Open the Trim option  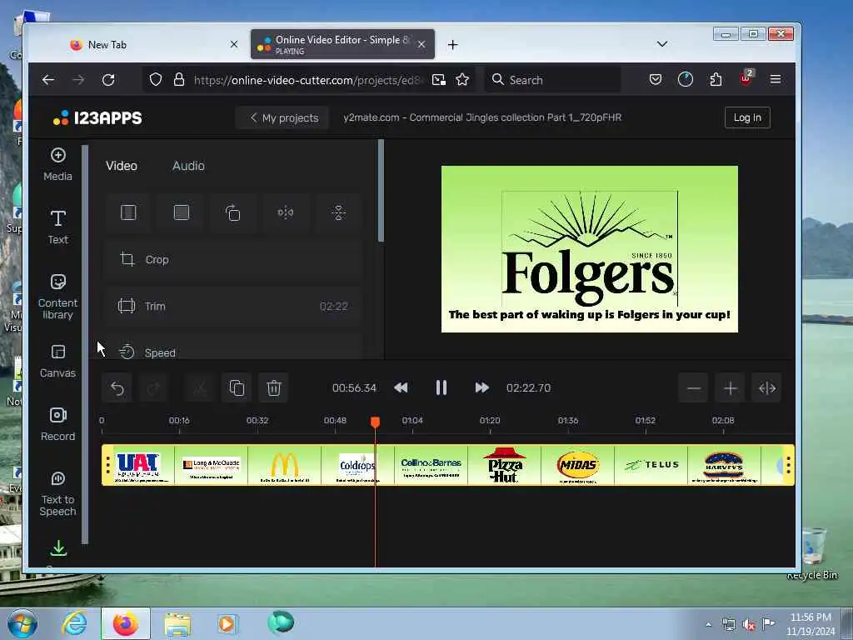234,306
